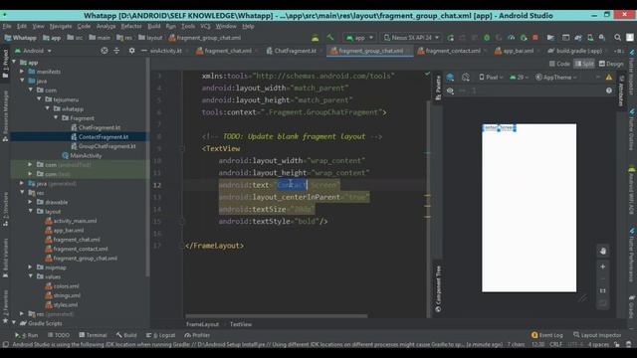Open Project panel gear settings

[x=131, y=51]
